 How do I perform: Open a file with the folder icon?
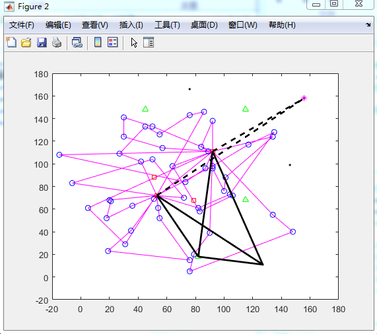(x=26, y=42)
